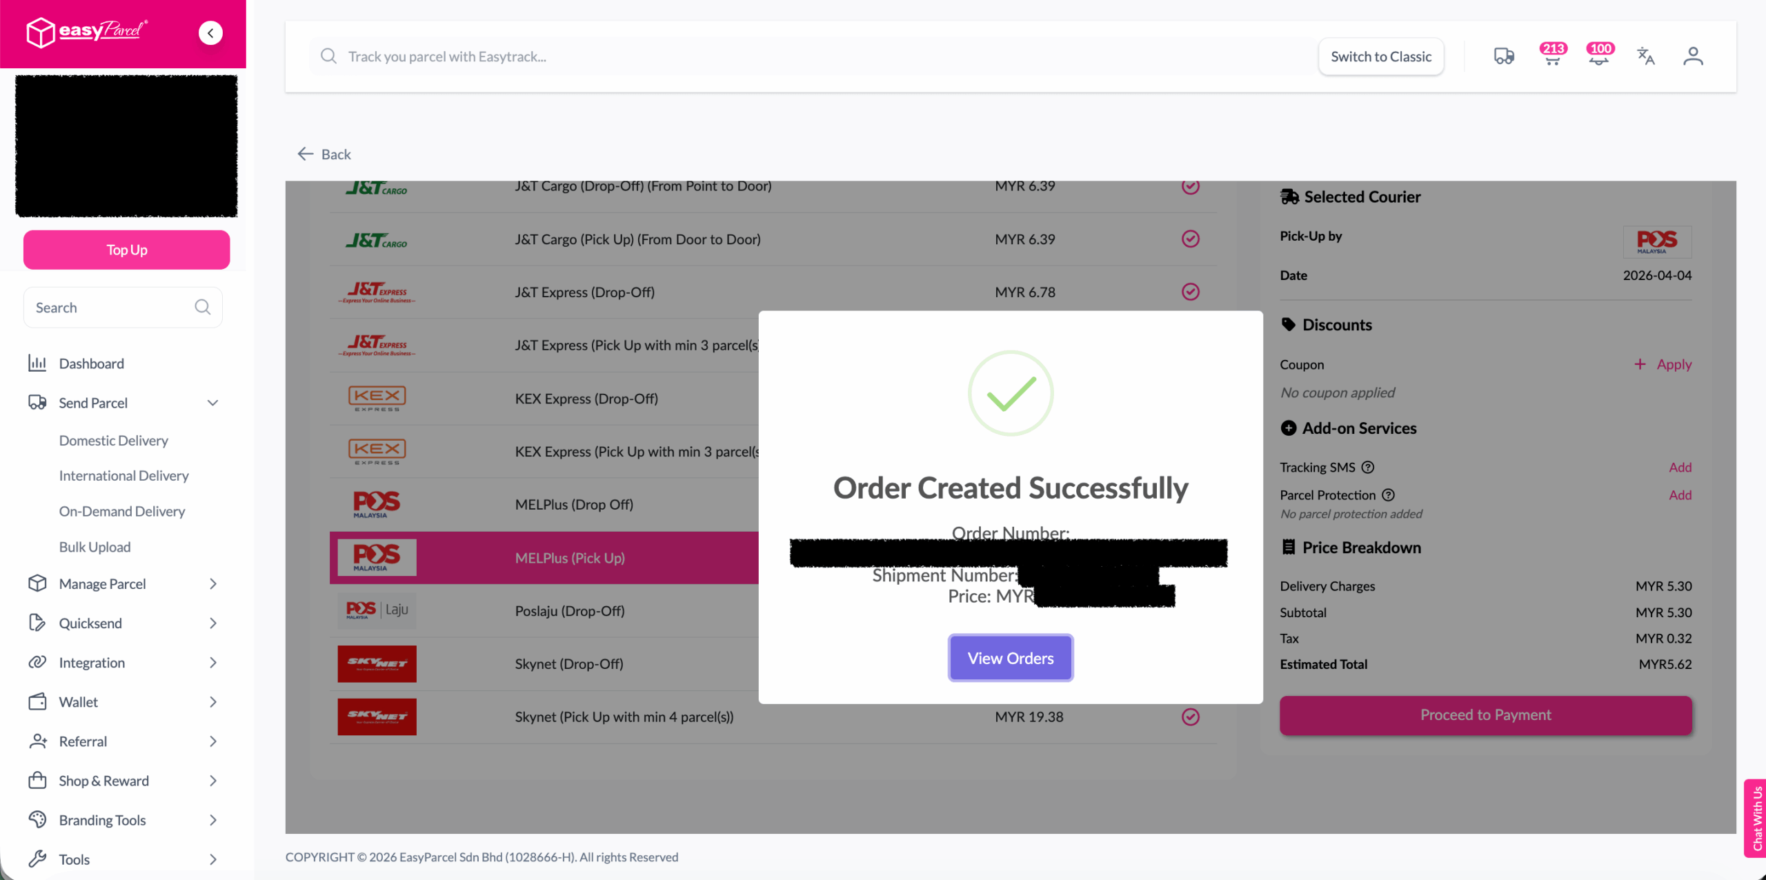Viewport: 1766px width, 880px height.
Task: Click the Back arrow link
Action: [x=324, y=154]
